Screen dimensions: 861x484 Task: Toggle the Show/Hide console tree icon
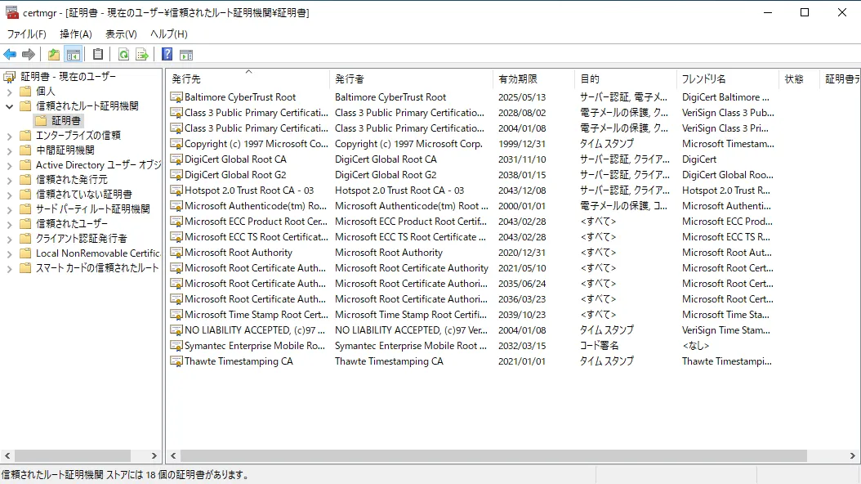point(73,55)
